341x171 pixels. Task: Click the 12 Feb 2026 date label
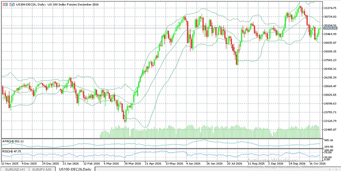pos(91,163)
